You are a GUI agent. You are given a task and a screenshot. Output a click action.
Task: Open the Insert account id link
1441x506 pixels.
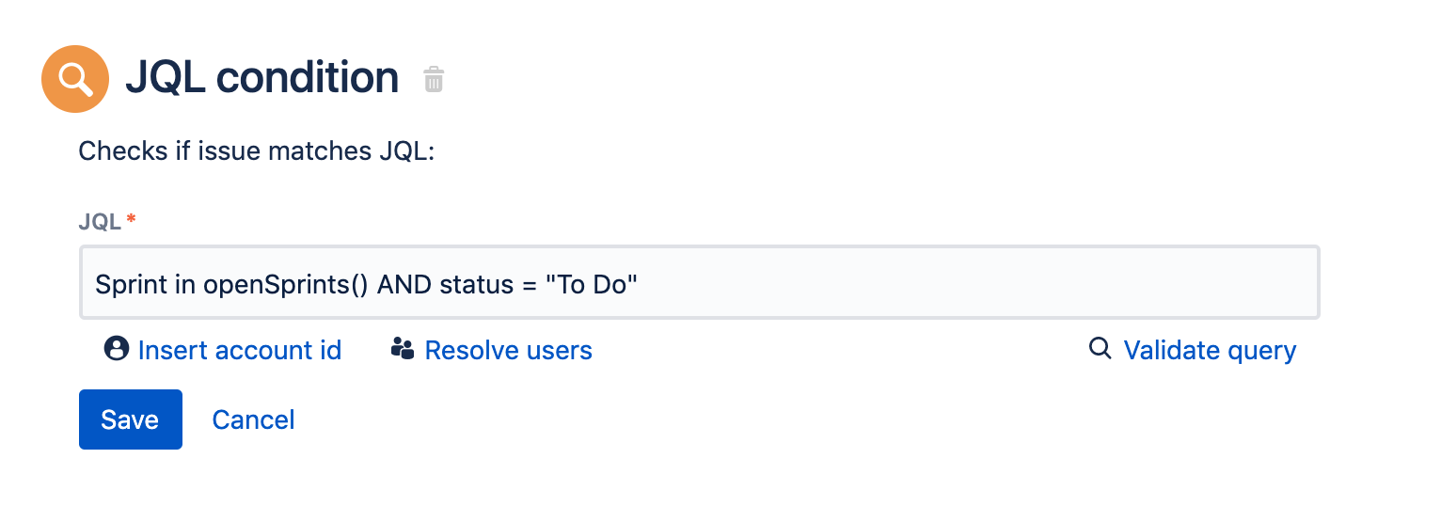coord(239,351)
